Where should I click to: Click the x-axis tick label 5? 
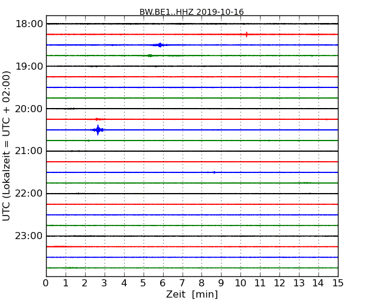pos(143,283)
